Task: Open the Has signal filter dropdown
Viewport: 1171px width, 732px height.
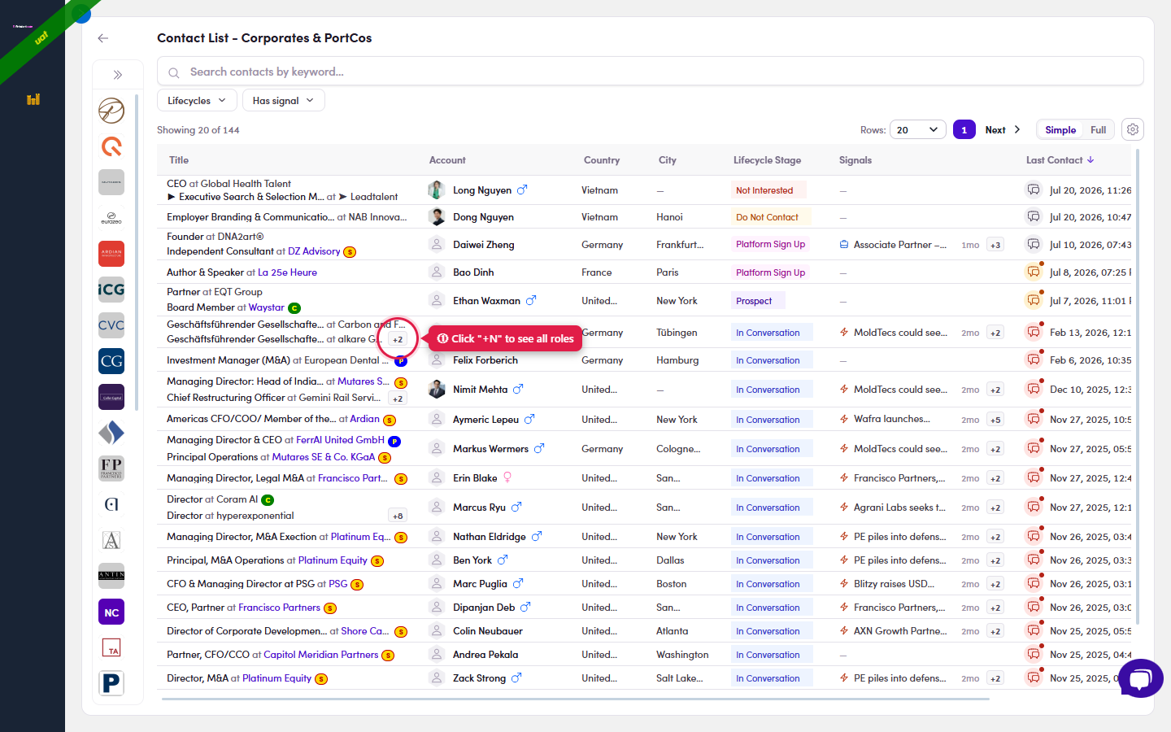Action: (x=284, y=101)
